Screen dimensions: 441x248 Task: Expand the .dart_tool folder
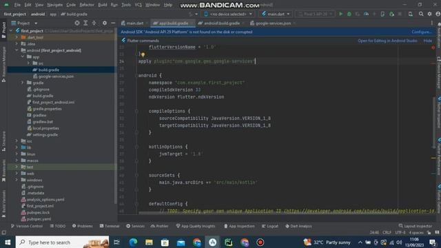[x=17, y=37]
